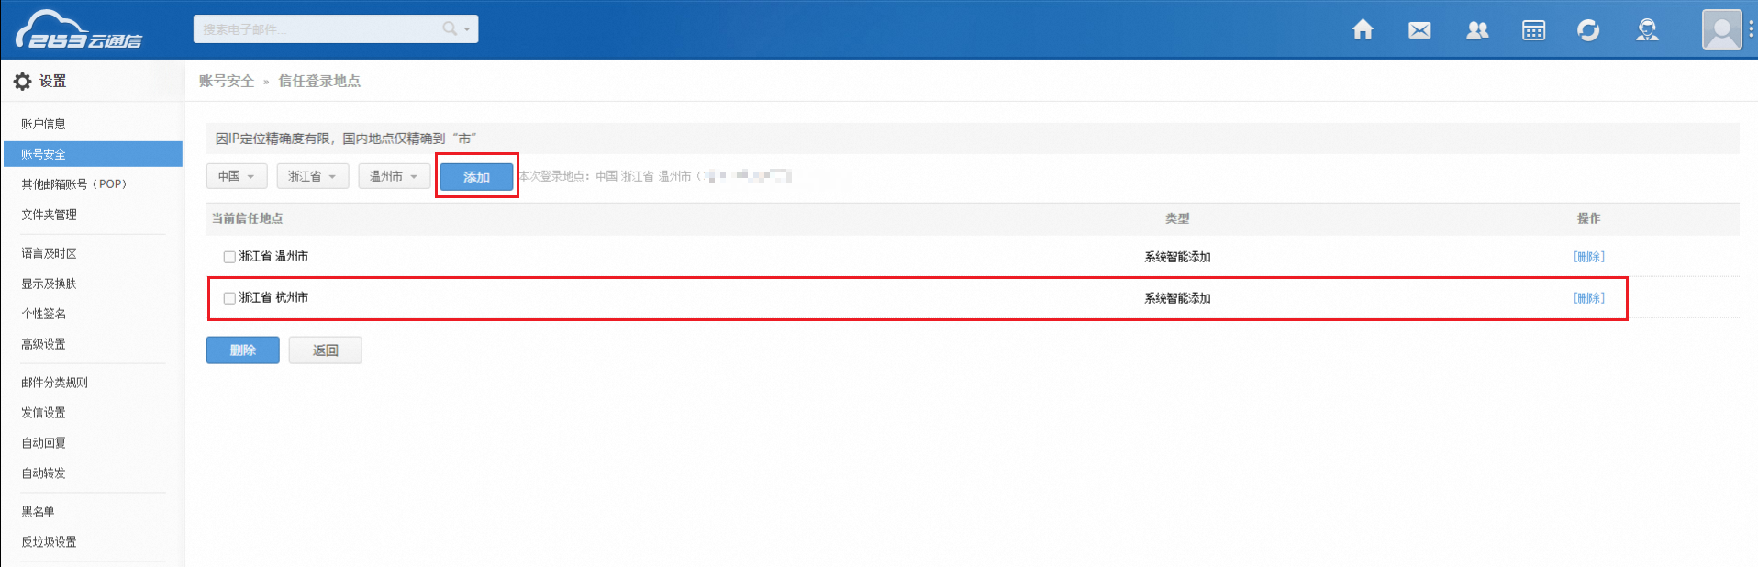Image resolution: width=1758 pixels, height=567 pixels.
Task: Expand the 浙江省 province dropdown
Action: pyautogui.click(x=312, y=176)
